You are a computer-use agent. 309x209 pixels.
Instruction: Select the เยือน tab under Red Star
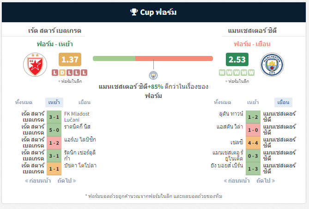tap(85, 102)
